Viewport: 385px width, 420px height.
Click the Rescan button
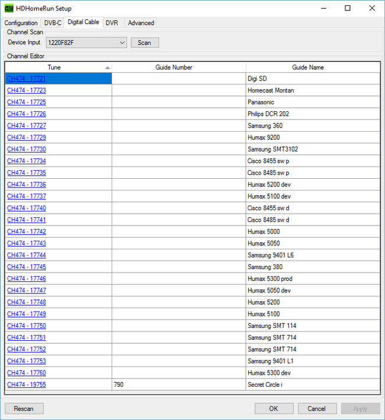pos(24,408)
